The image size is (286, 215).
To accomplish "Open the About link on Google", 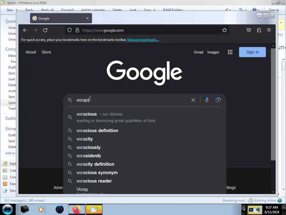I will [31, 52].
